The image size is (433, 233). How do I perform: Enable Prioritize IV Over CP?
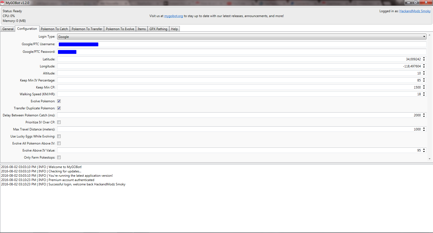point(59,122)
